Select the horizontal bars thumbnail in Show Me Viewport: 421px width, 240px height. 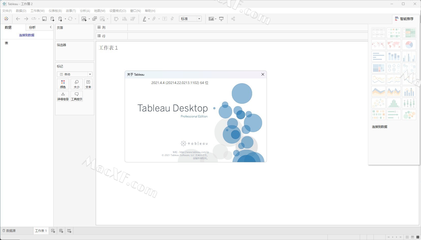coord(379,56)
